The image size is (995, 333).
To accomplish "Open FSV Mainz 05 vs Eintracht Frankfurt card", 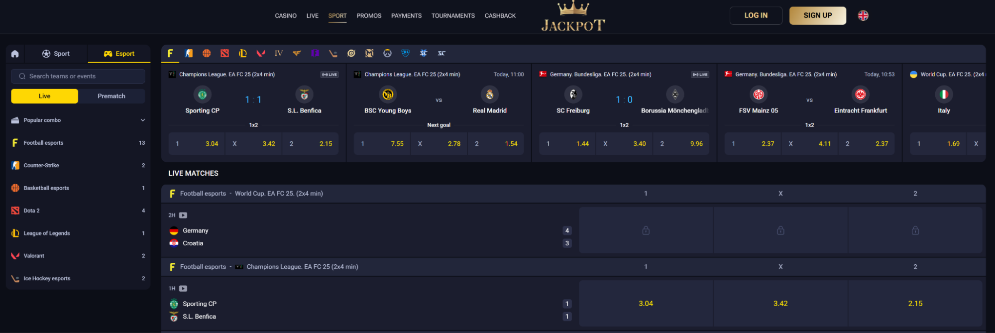I will 810,113.
